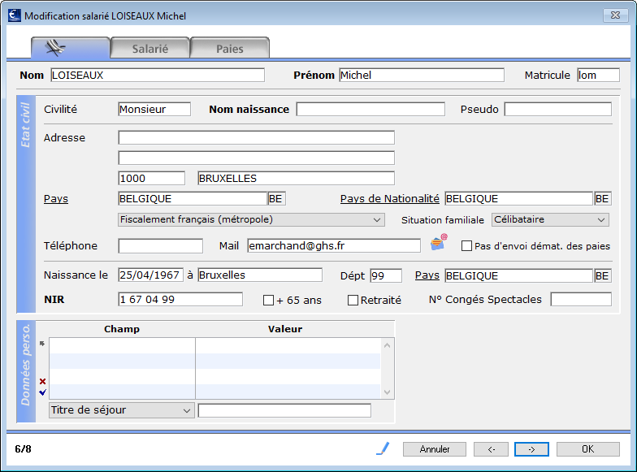Click the mail envelope icon beside Mail field
Viewport: 637px width, 472px height.
pyautogui.click(x=439, y=242)
